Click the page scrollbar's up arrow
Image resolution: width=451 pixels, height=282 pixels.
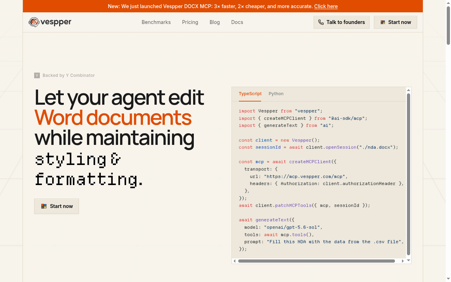coord(448,2)
